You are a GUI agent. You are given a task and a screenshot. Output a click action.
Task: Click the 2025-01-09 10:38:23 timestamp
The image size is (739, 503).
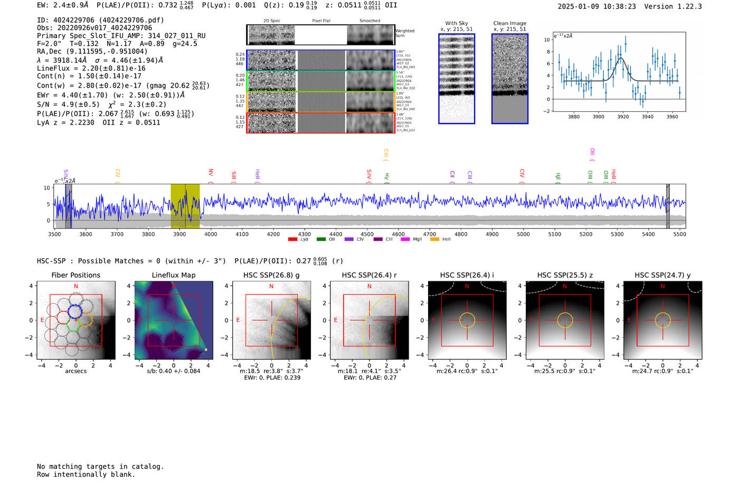(596, 6)
